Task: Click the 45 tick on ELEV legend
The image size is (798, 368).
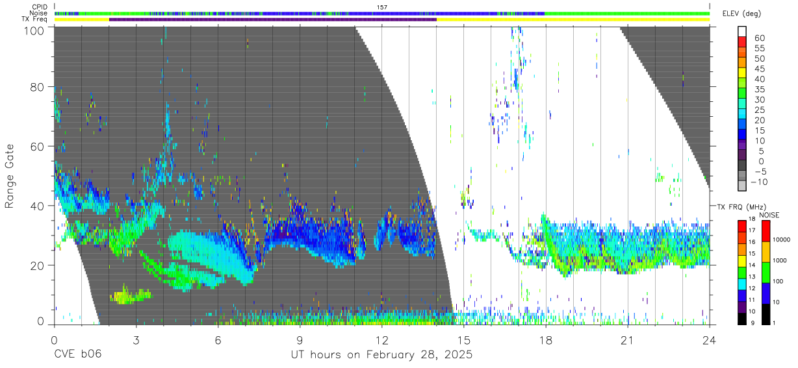Action: tap(759, 69)
